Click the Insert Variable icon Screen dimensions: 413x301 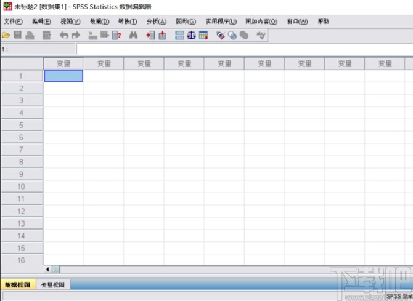tap(163, 35)
